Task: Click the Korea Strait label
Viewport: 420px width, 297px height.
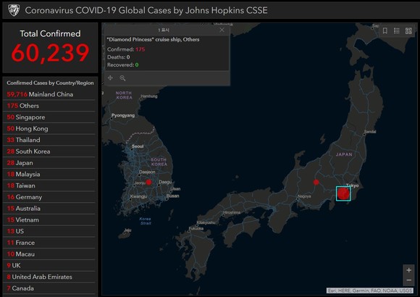Action: (x=145, y=221)
